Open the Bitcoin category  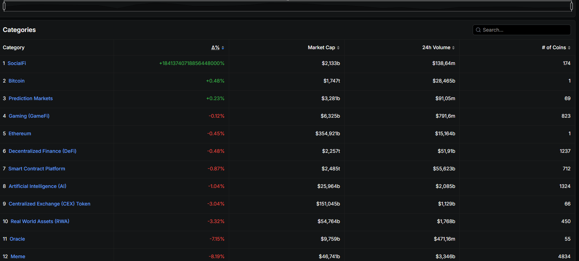(x=16, y=81)
